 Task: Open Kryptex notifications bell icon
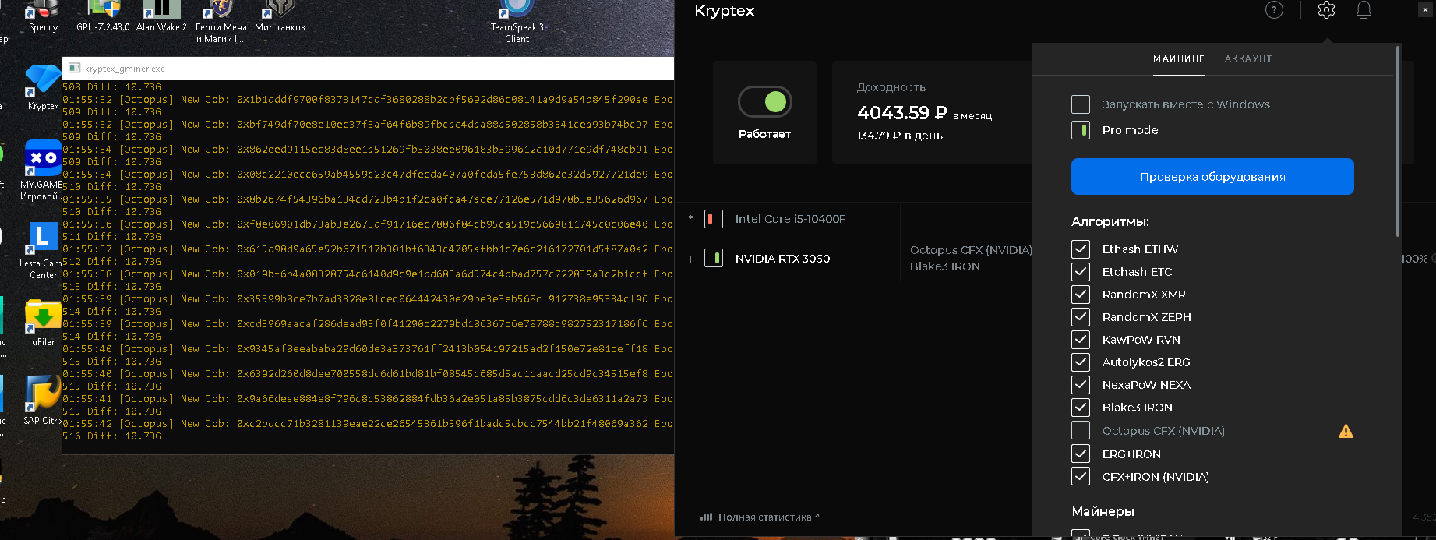[1364, 10]
